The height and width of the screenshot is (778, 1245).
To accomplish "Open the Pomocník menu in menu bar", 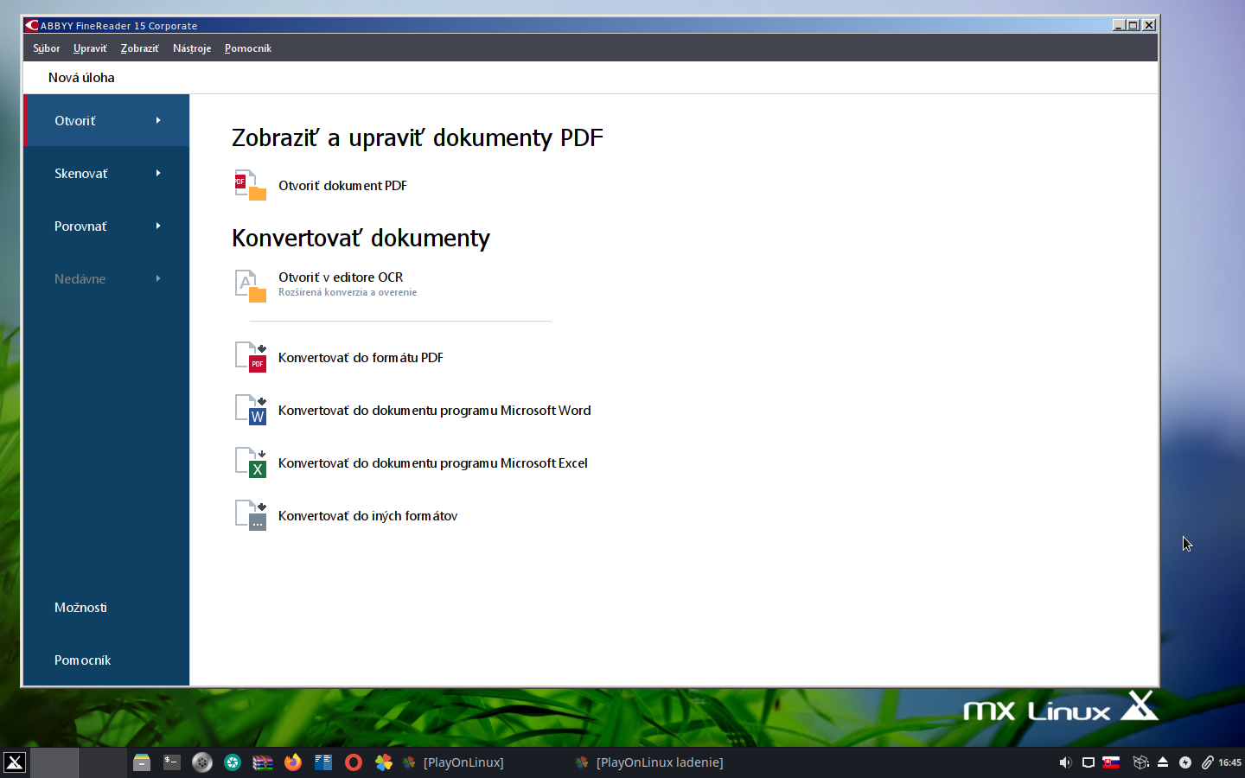I will (248, 48).
